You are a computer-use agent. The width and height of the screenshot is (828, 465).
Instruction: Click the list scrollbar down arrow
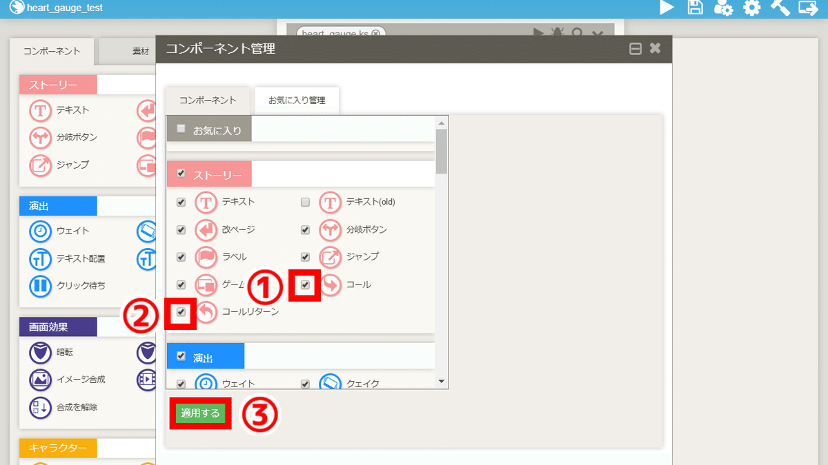pos(442,381)
